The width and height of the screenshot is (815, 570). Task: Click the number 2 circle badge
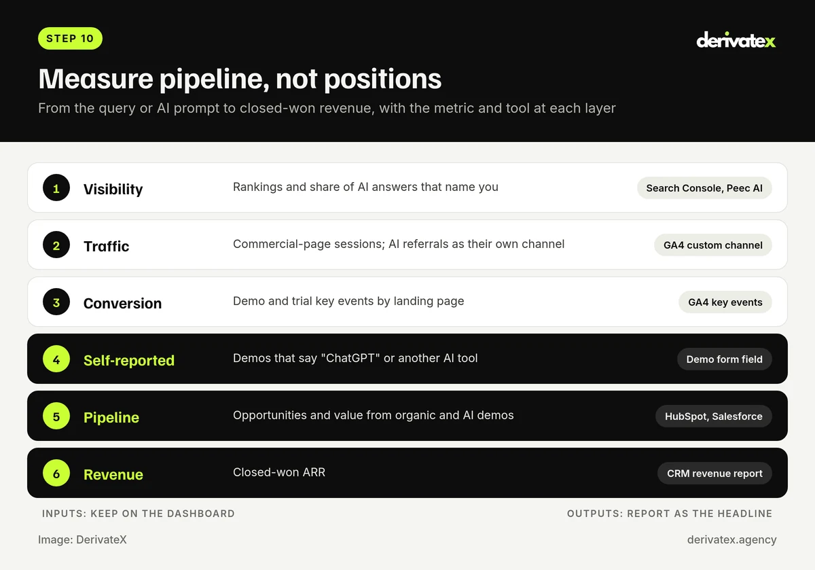(56, 245)
